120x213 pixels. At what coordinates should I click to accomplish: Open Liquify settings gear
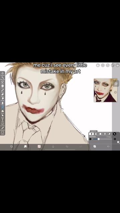pyautogui.click(x=118, y=142)
